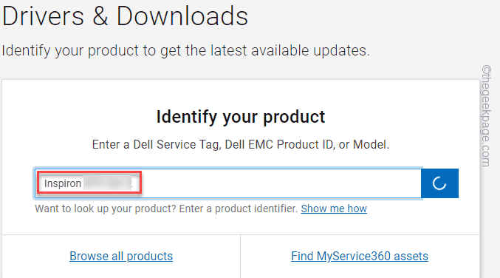
Task: Select the word products in Browse link
Action: [150, 256]
